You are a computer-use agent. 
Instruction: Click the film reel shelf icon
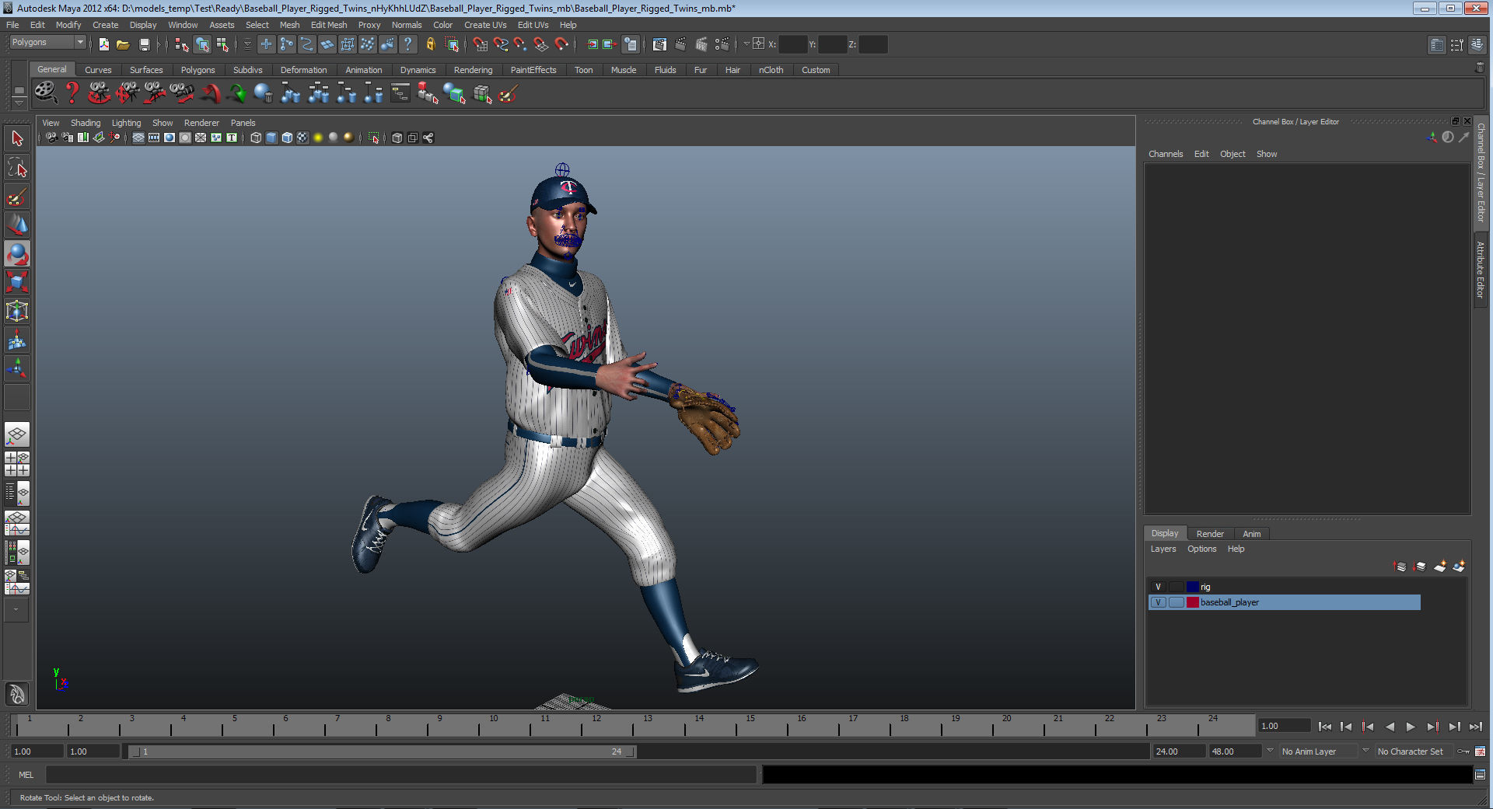[x=45, y=92]
